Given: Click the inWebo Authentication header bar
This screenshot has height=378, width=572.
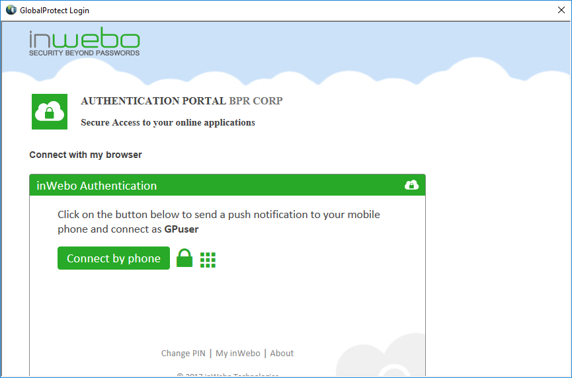Looking at the screenshot, I should point(218,185).
